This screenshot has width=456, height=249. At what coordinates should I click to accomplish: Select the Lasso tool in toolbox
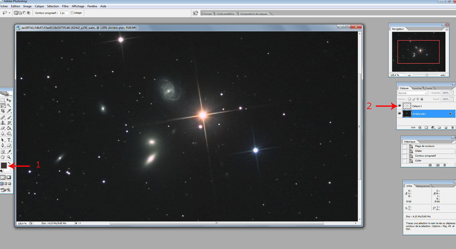3,106
